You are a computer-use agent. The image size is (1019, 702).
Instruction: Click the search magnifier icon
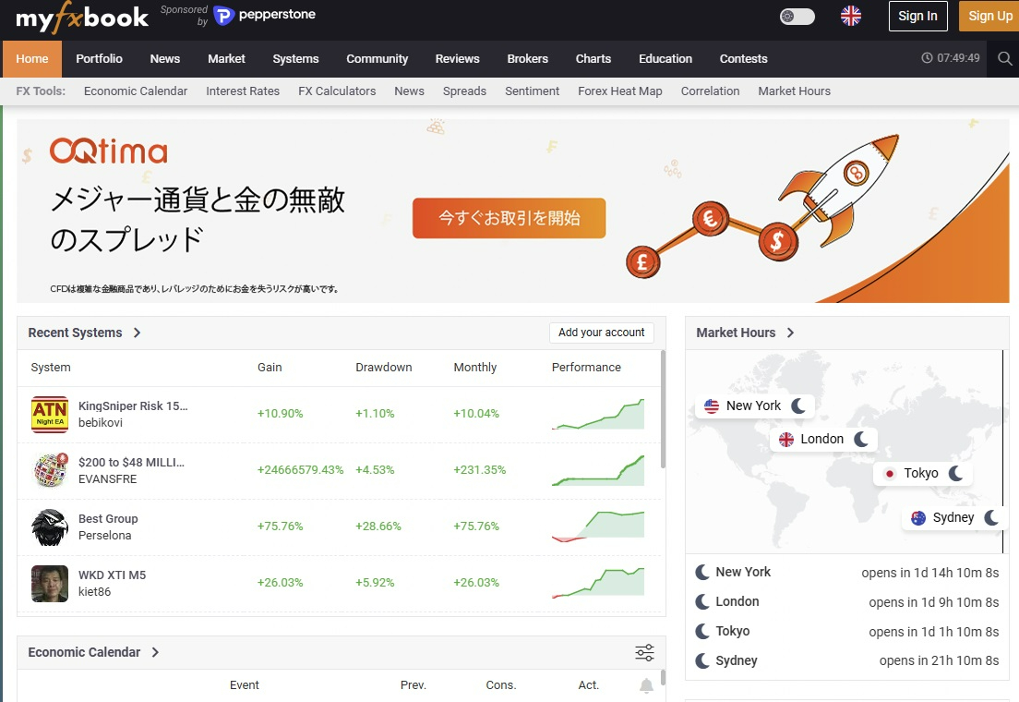click(1005, 59)
